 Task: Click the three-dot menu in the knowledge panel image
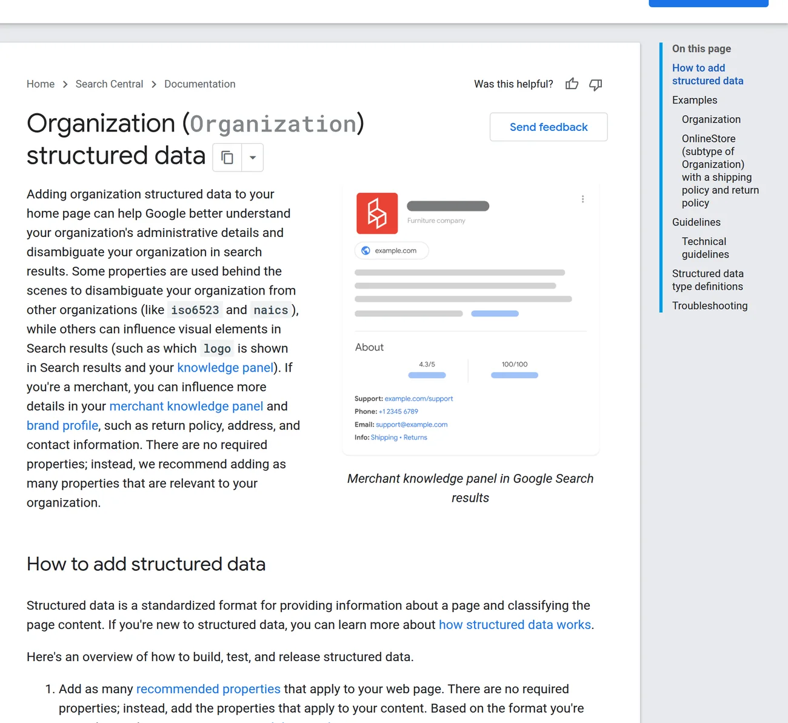pyautogui.click(x=583, y=199)
